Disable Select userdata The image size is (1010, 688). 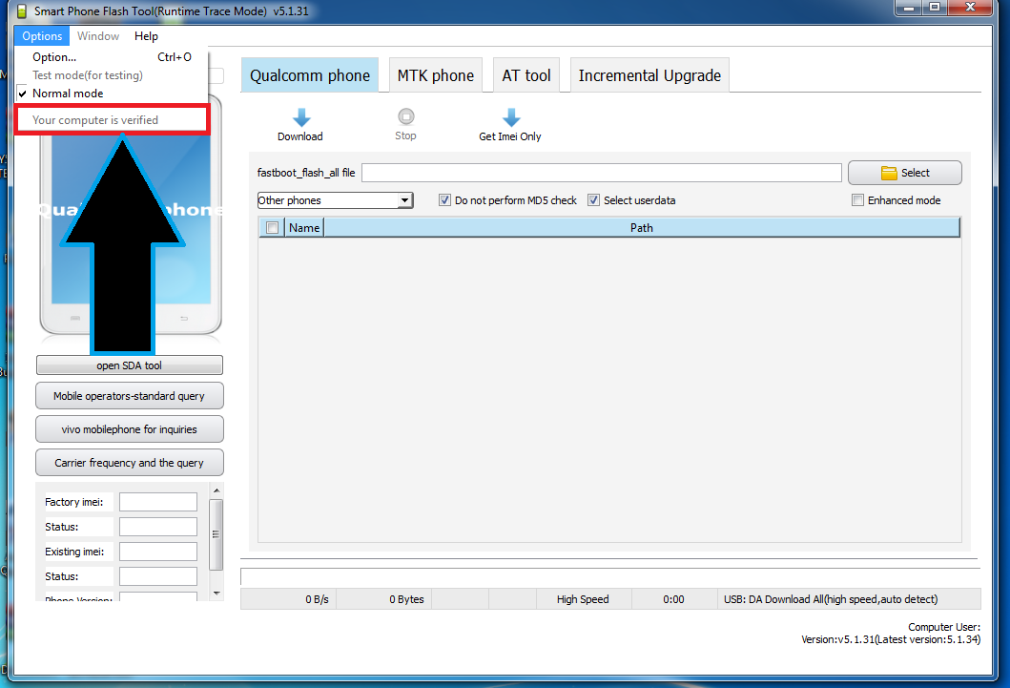click(593, 199)
